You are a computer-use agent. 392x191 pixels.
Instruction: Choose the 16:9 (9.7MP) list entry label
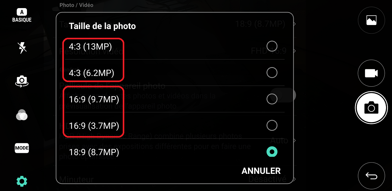click(94, 100)
